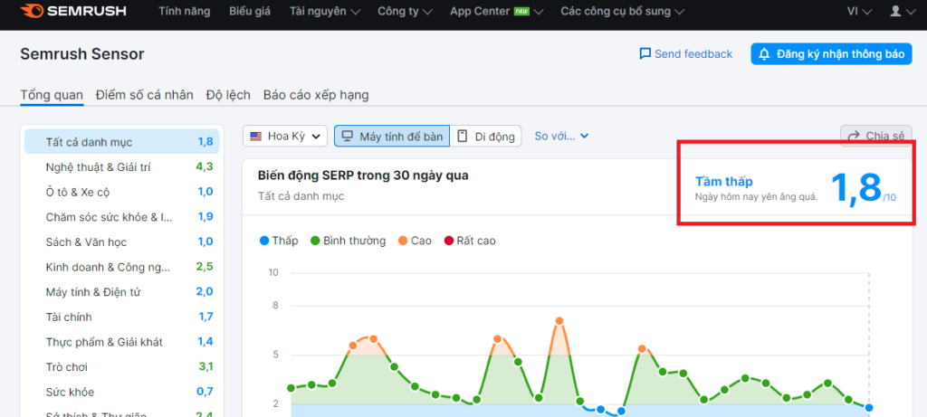Toggle the Cao legend item
The image size is (927, 417).
415,241
